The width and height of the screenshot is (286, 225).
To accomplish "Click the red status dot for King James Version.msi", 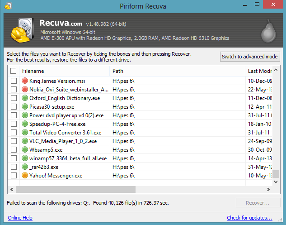I will click(x=24, y=81).
